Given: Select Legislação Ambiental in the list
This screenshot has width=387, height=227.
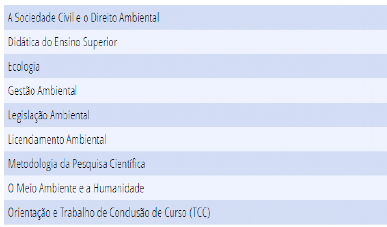Looking at the screenshot, I should (195, 115).
